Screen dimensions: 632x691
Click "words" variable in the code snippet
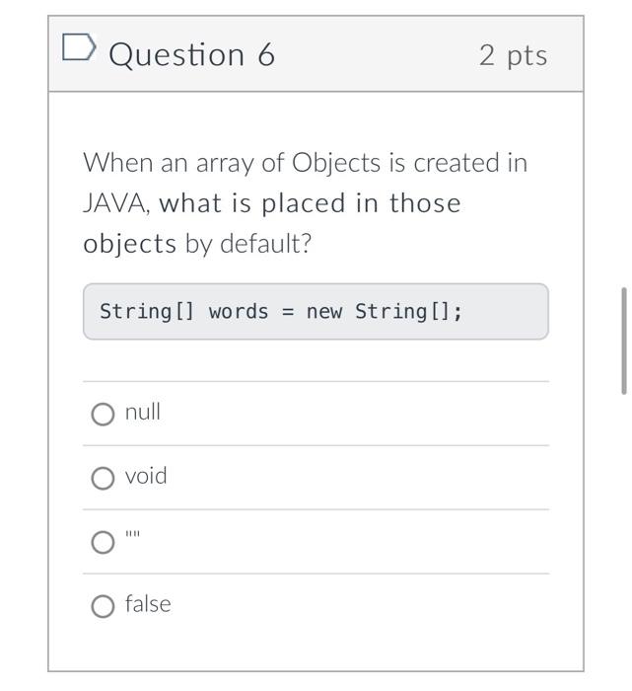pyautogui.click(x=239, y=312)
